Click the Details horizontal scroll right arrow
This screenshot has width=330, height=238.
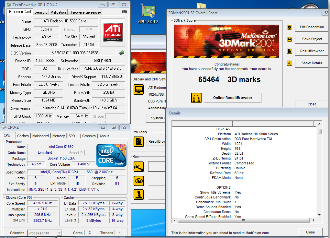tap(313, 220)
